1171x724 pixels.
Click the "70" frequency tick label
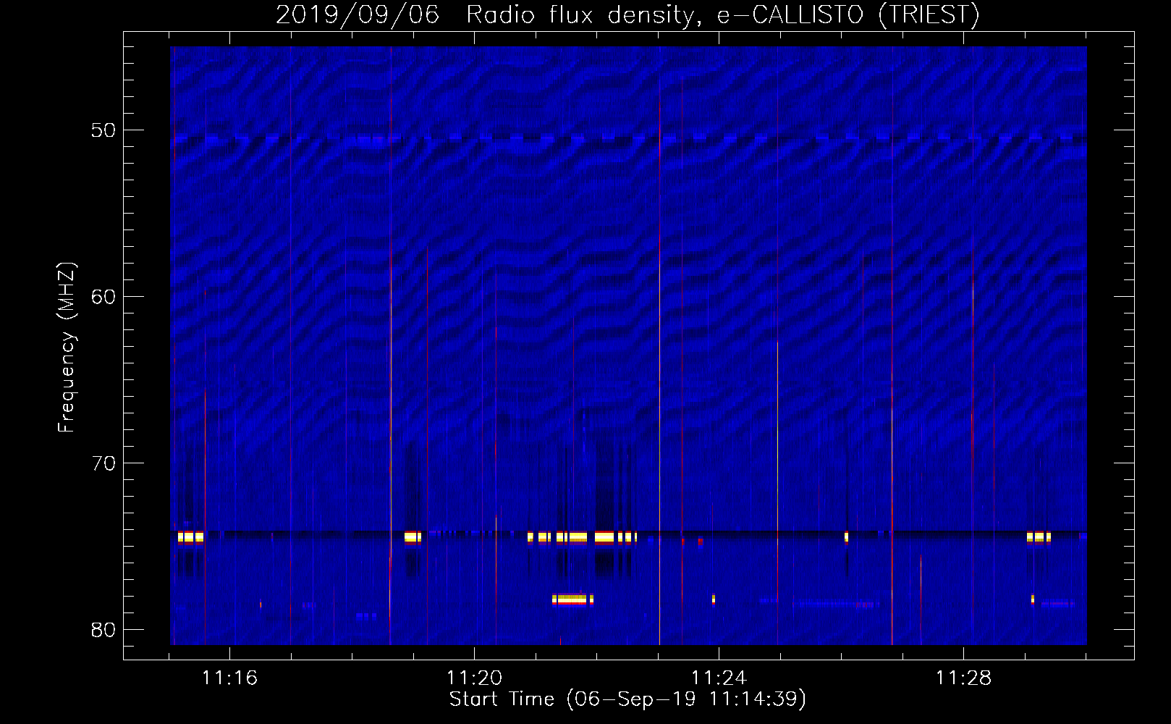click(x=103, y=463)
